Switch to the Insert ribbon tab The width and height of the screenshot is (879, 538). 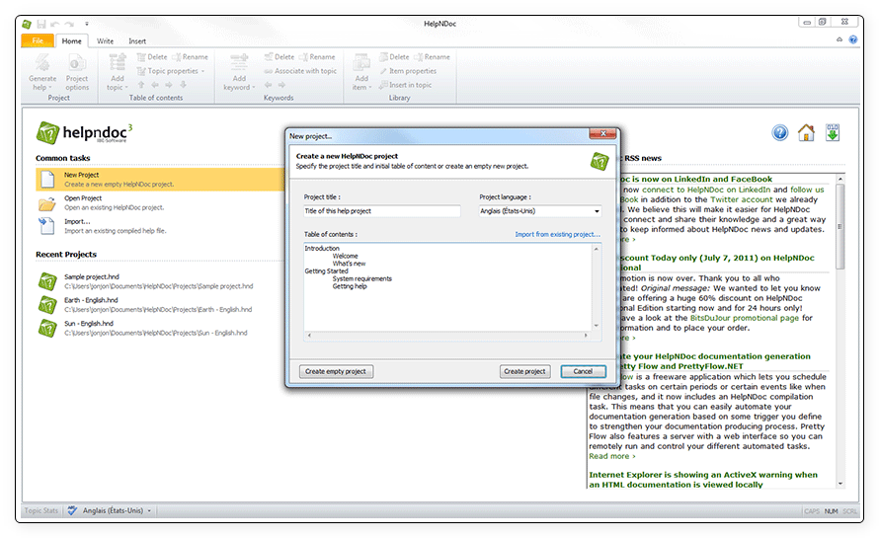(x=137, y=40)
